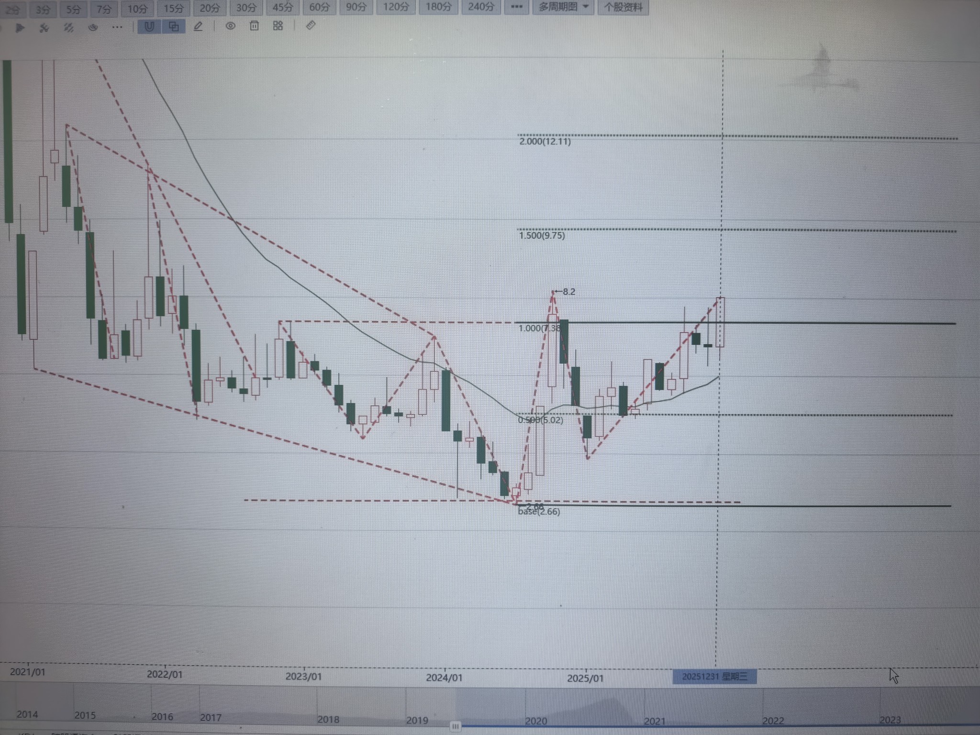Click the spiral drawing tool icon
Viewport: 980px width, 735px height.
pos(93,28)
